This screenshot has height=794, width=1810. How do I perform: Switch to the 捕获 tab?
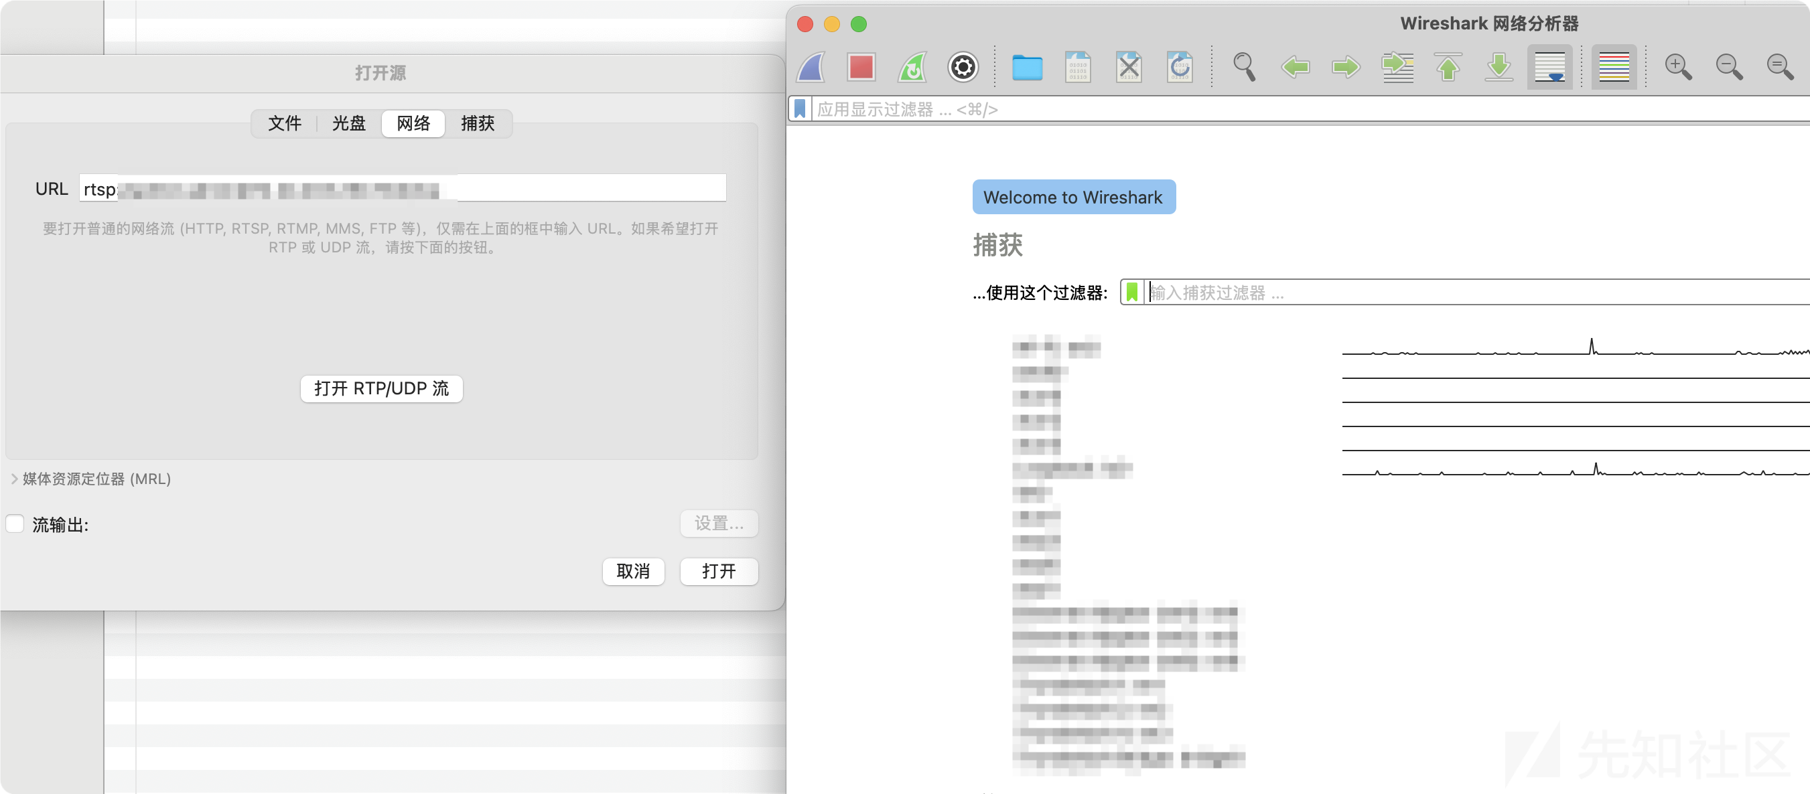click(478, 124)
